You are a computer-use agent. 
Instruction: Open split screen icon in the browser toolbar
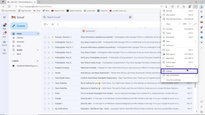[172, 6]
